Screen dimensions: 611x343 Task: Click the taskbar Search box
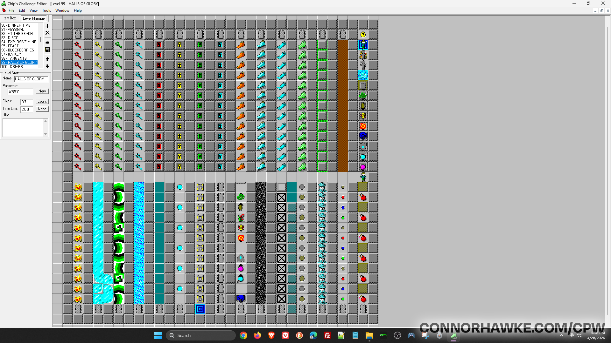coord(201,335)
